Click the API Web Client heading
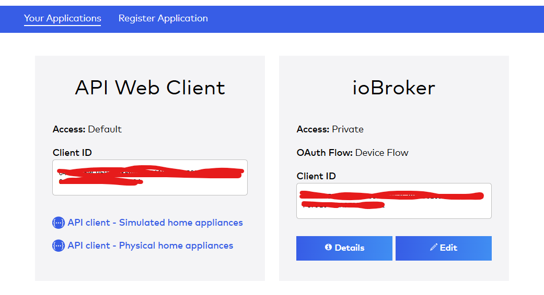The width and height of the screenshot is (544, 295). [150, 88]
